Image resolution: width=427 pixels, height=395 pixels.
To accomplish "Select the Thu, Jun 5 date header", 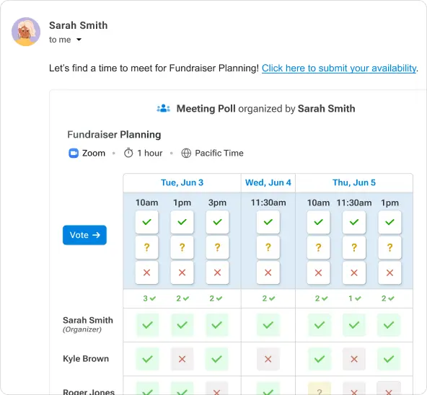I will [354, 182].
